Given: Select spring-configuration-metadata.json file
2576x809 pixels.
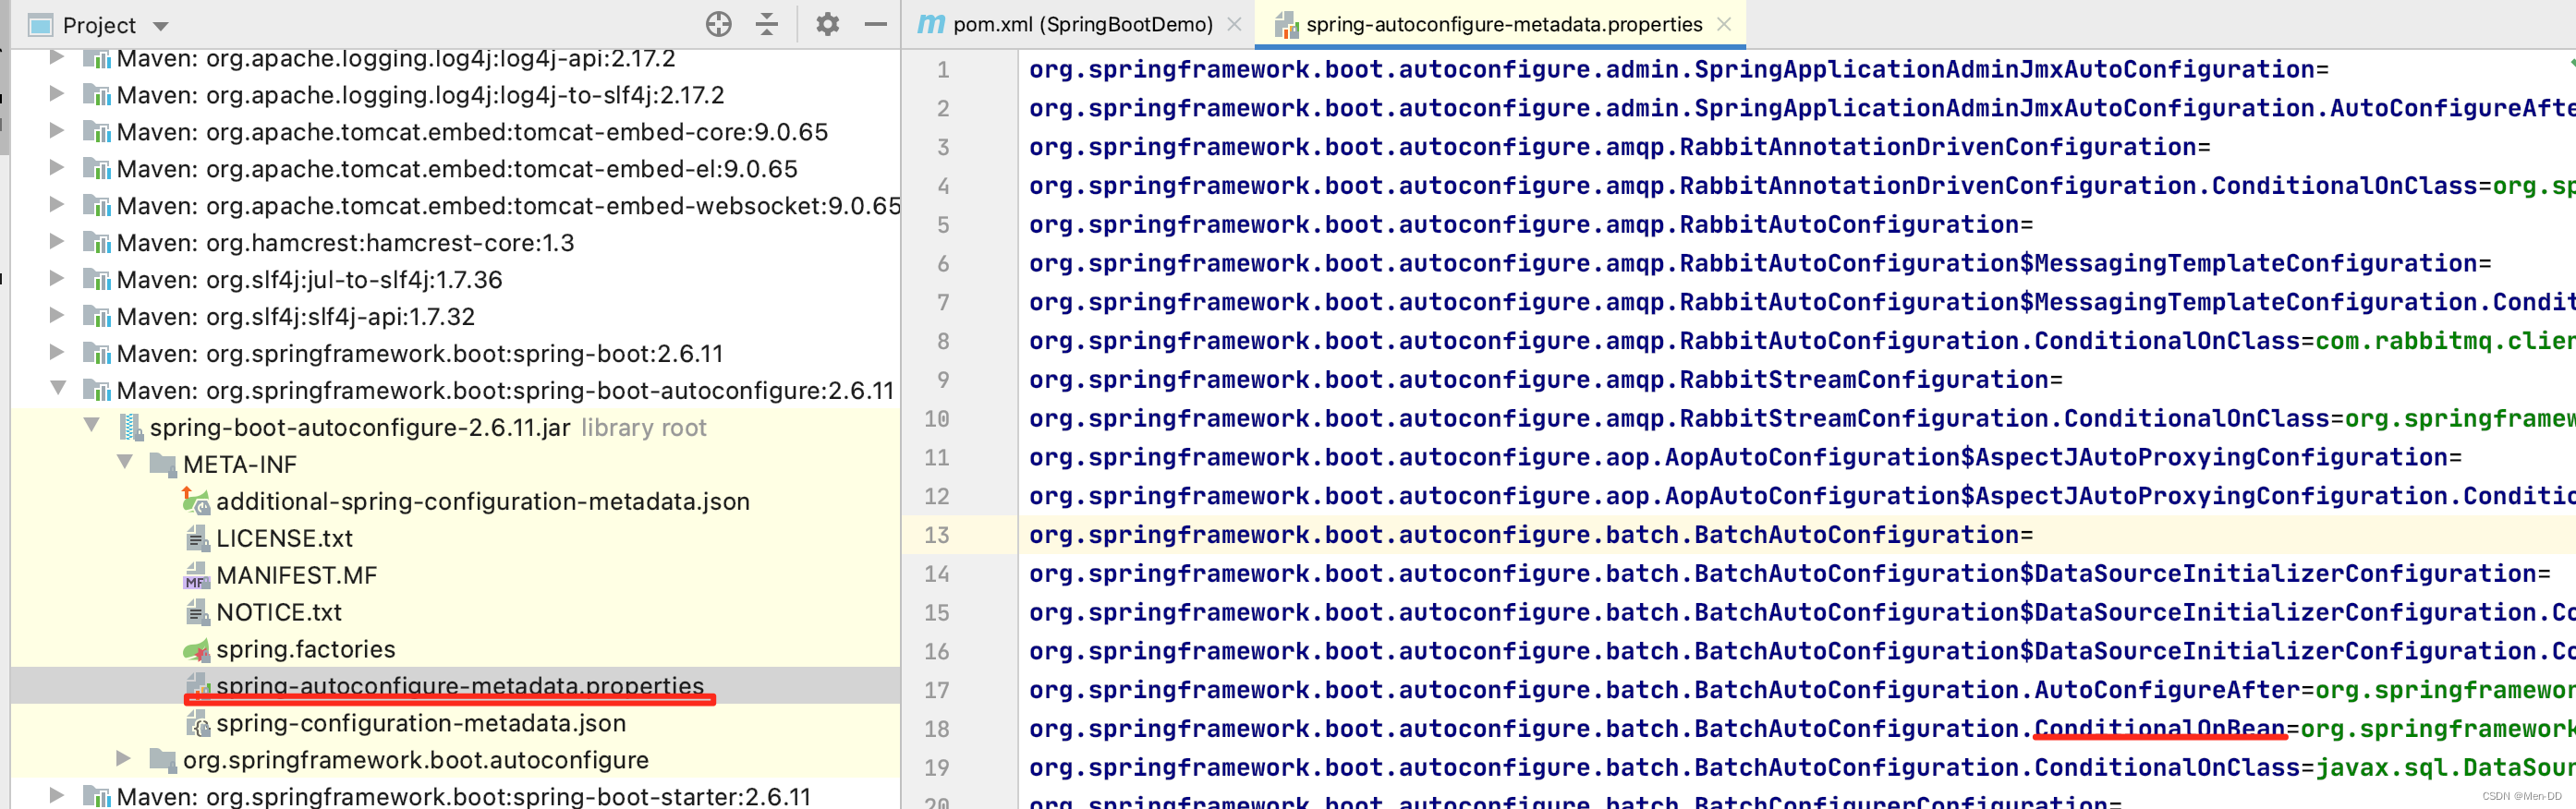Looking at the screenshot, I should pyautogui.click(x=421, y=723).
